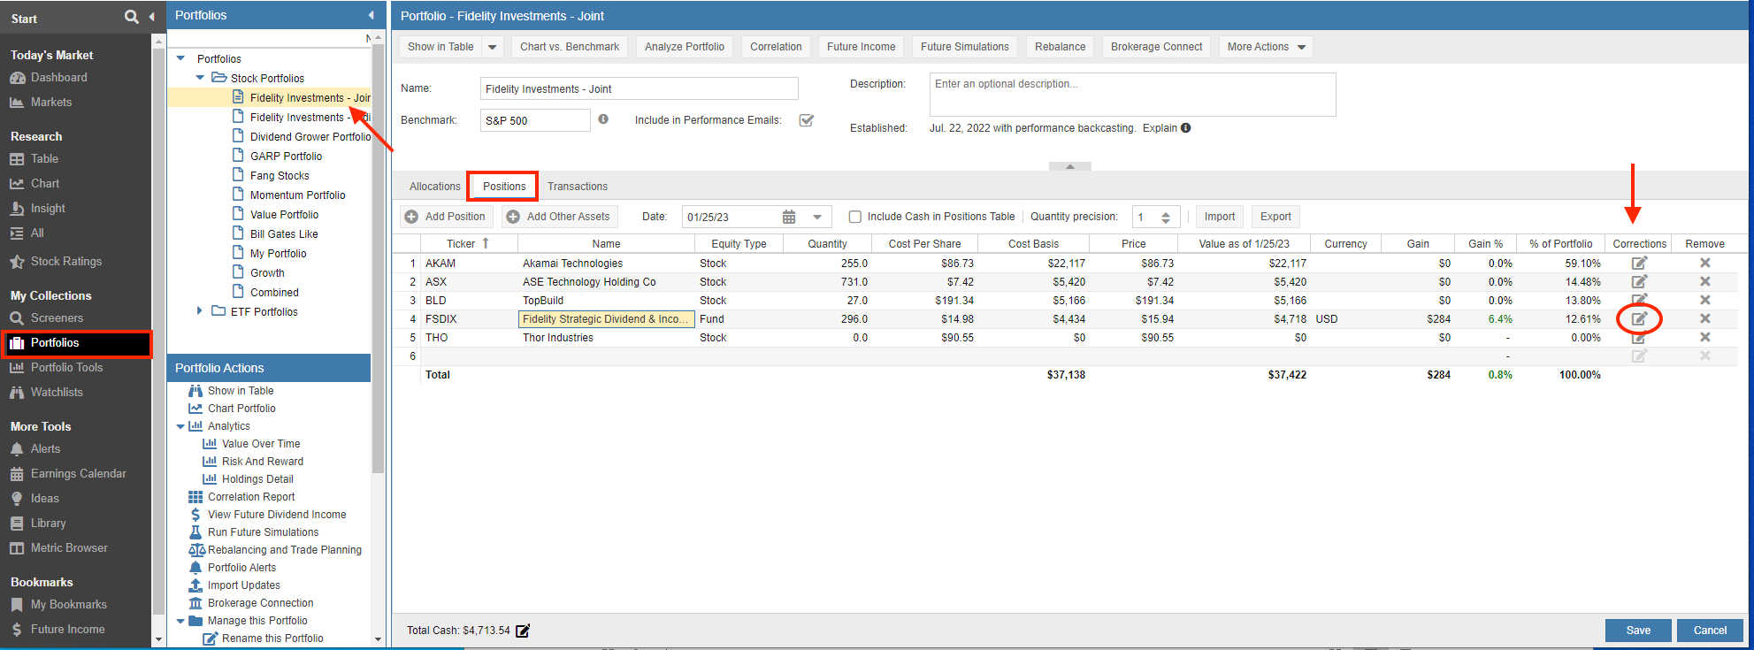Expand the ETF Portfolios folder
1754x650 pixels.
point(199,310)
